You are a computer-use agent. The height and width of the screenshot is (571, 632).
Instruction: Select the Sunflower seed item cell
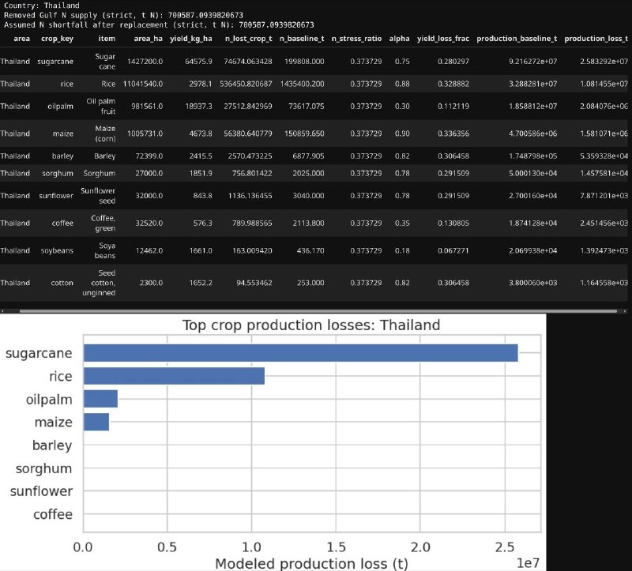coord(105,195)
